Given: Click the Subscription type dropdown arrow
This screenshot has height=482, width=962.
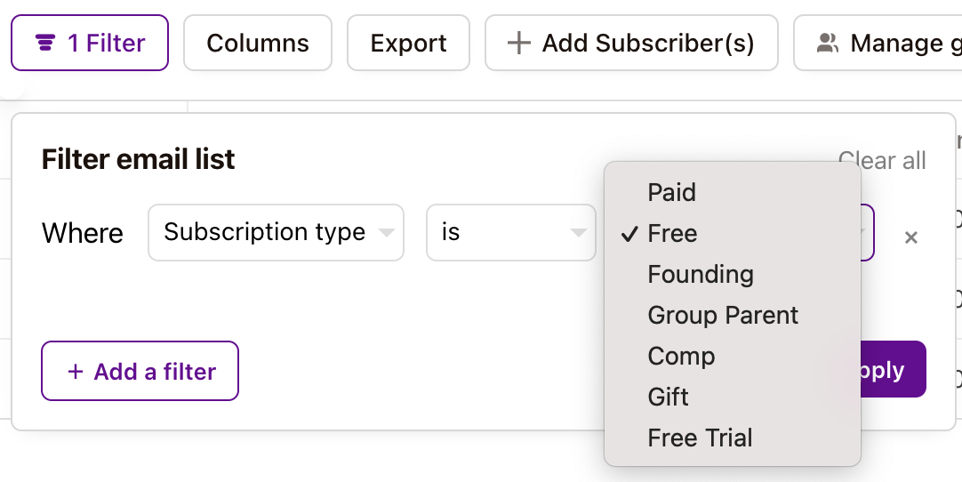Looking at the screenshot, I should [x=386, y=233].
